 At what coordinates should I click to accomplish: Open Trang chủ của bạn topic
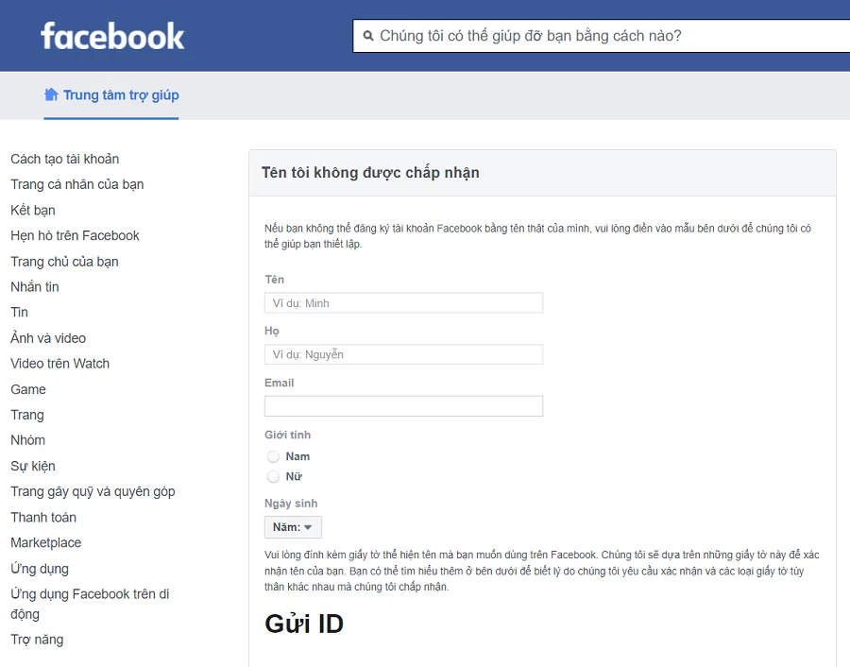pyautogui.click(x=64, y=262)
